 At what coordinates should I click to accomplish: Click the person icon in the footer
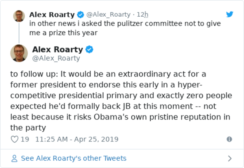pyautogui.click(x=15, y=158)
